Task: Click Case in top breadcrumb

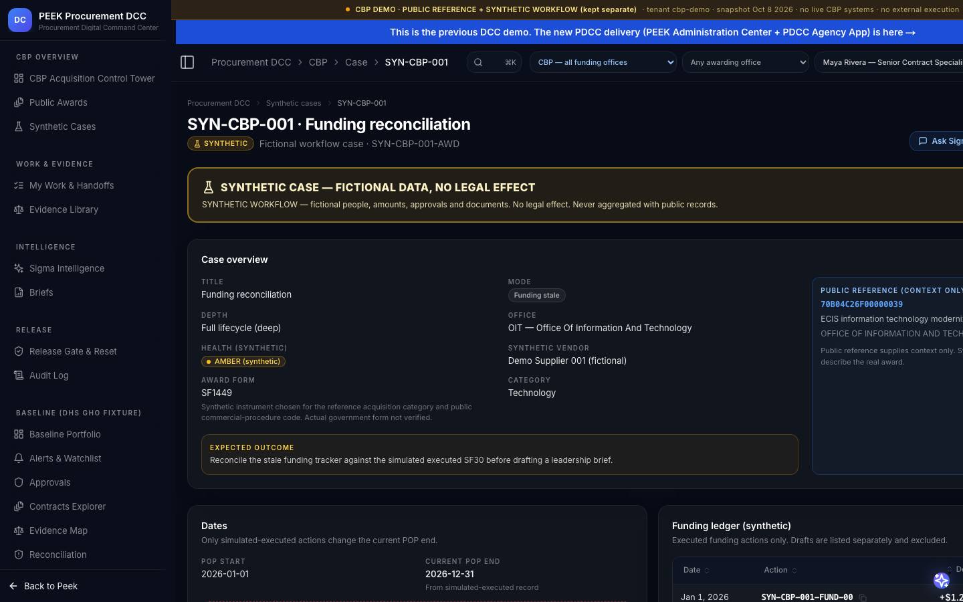Action: (x=356, y=62)
